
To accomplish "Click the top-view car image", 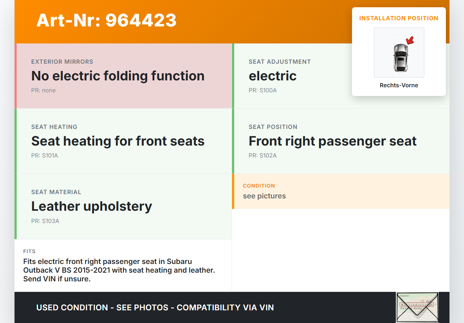I will pyautogui.click(x=400, y=58).
